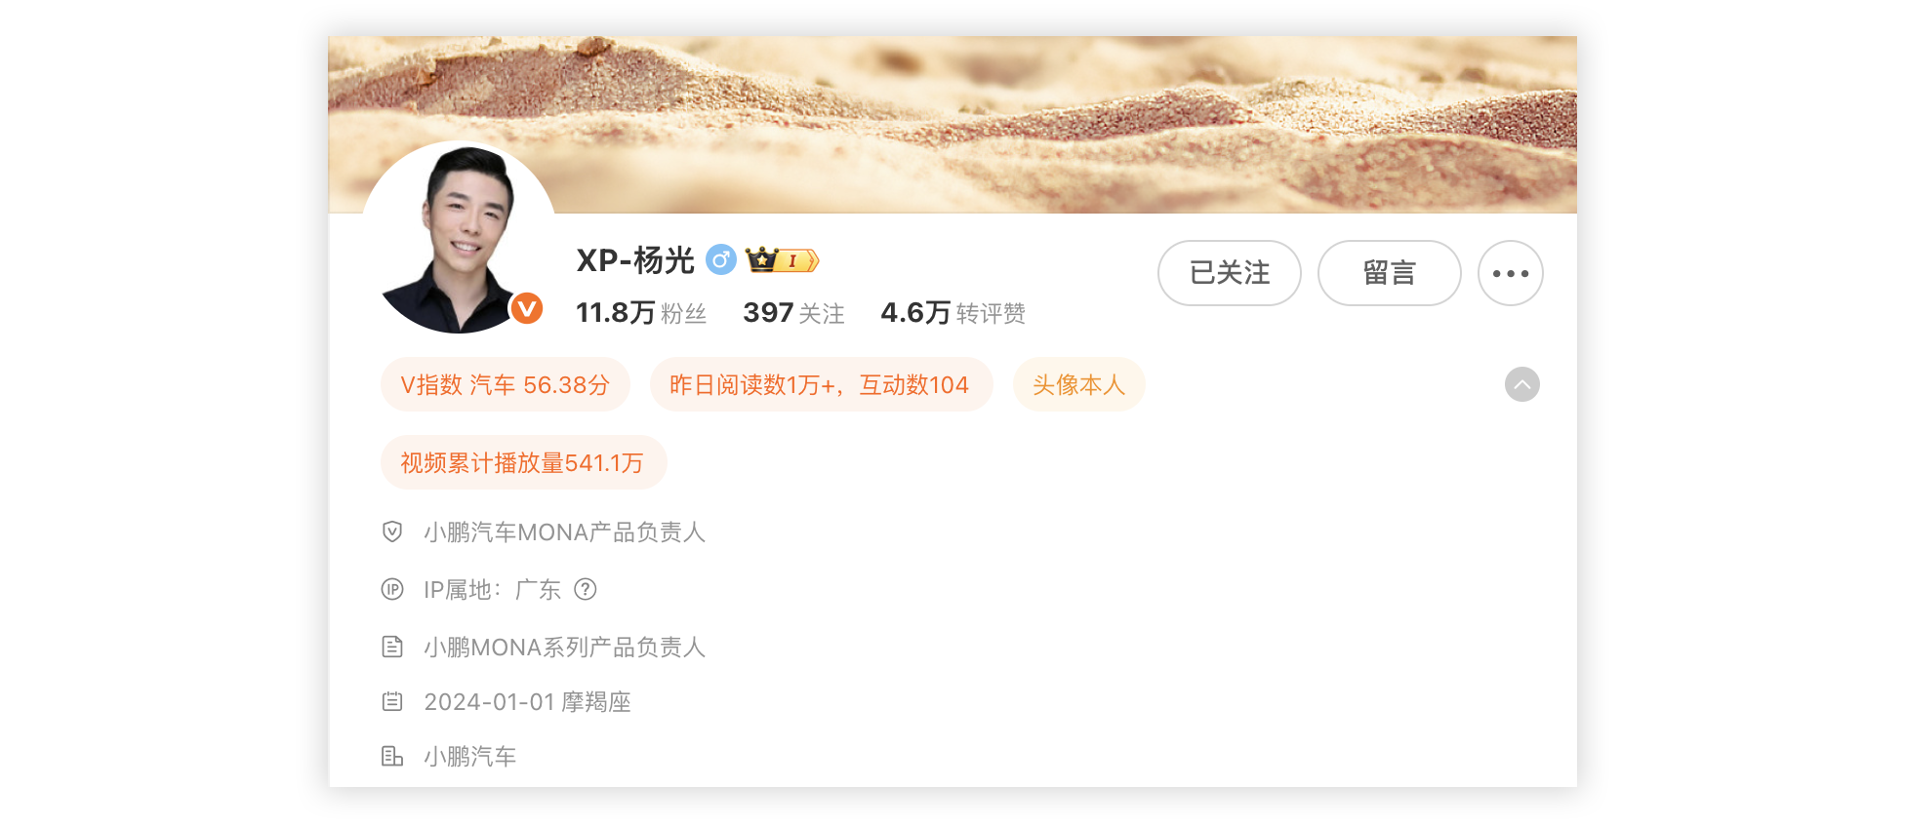Open the 11.8万 粉丝 followers list

(x=641, y=313)
